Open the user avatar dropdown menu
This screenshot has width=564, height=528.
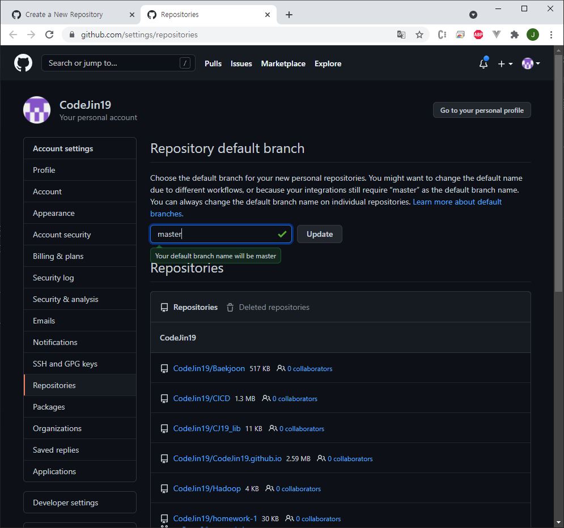click(x=531, y=63)
